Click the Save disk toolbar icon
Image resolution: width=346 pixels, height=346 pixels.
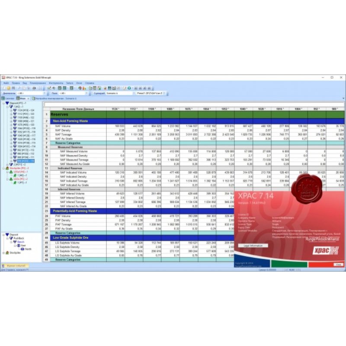pyautogui.click(x=13, y=88)
